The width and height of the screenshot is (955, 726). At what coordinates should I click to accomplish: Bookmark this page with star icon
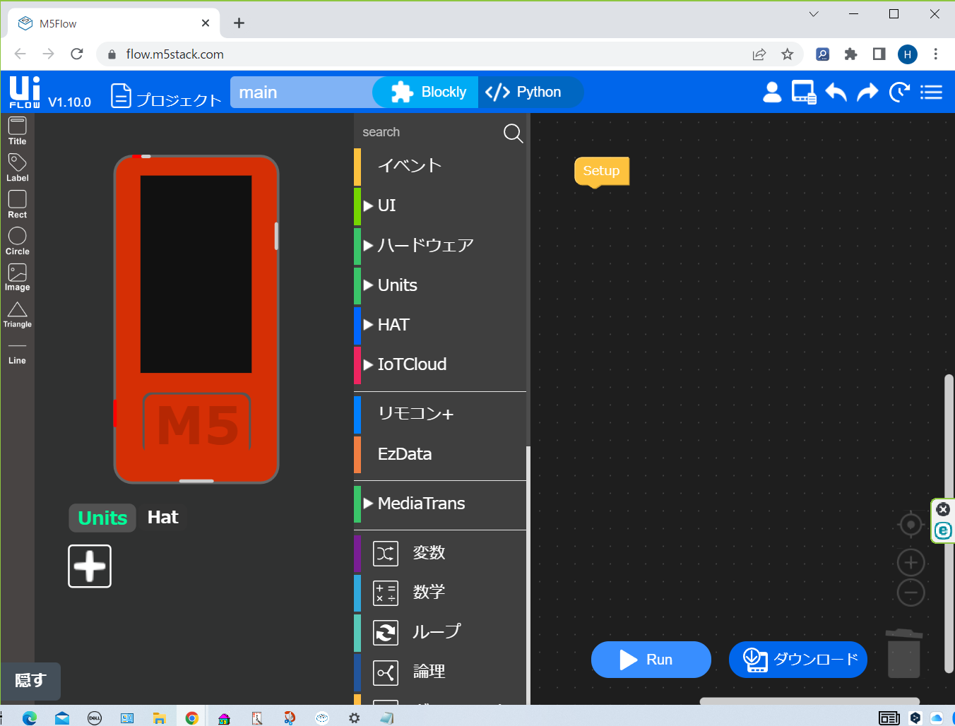(787, 54)
